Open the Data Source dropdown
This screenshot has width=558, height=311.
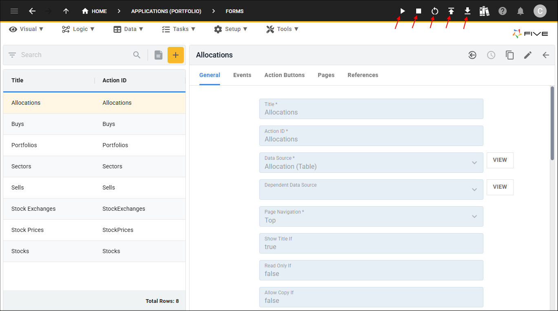[474, 162]
